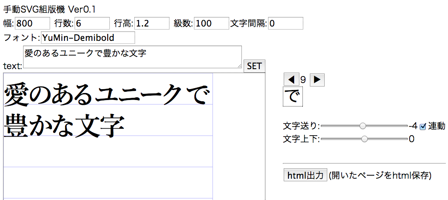Click the previous character arrow button
This screenshot has width=448, height=200.
pos(291,80)
